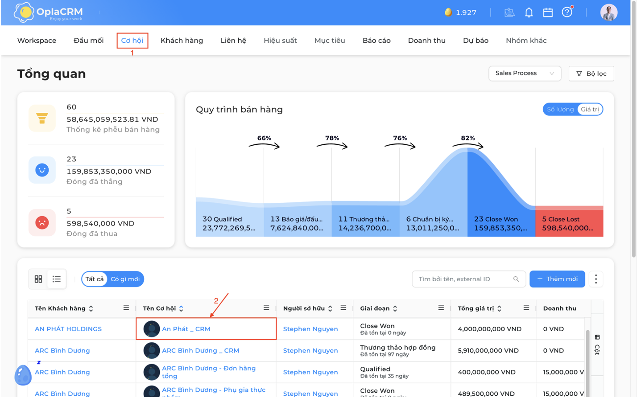637x402 pixels.
Task: Open the Đầu mối tab
Action: (88, 41)
